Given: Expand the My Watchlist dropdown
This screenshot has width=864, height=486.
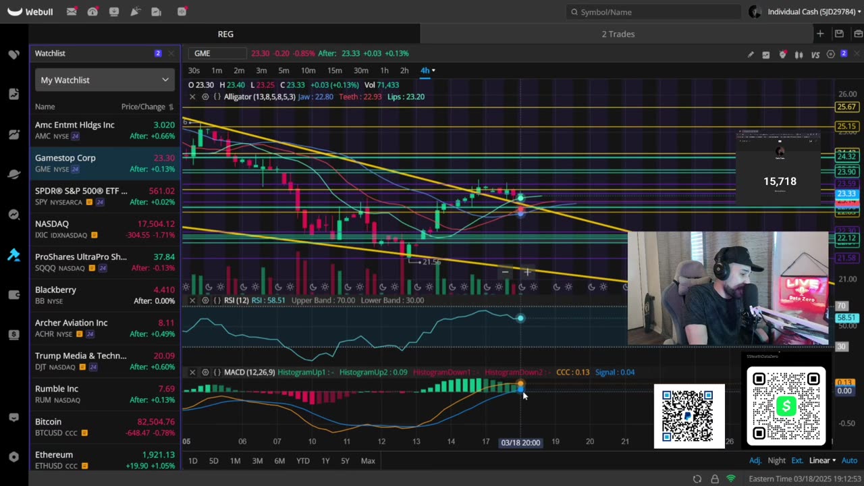Looking at the screenshot, I should (x=105, y=80).
